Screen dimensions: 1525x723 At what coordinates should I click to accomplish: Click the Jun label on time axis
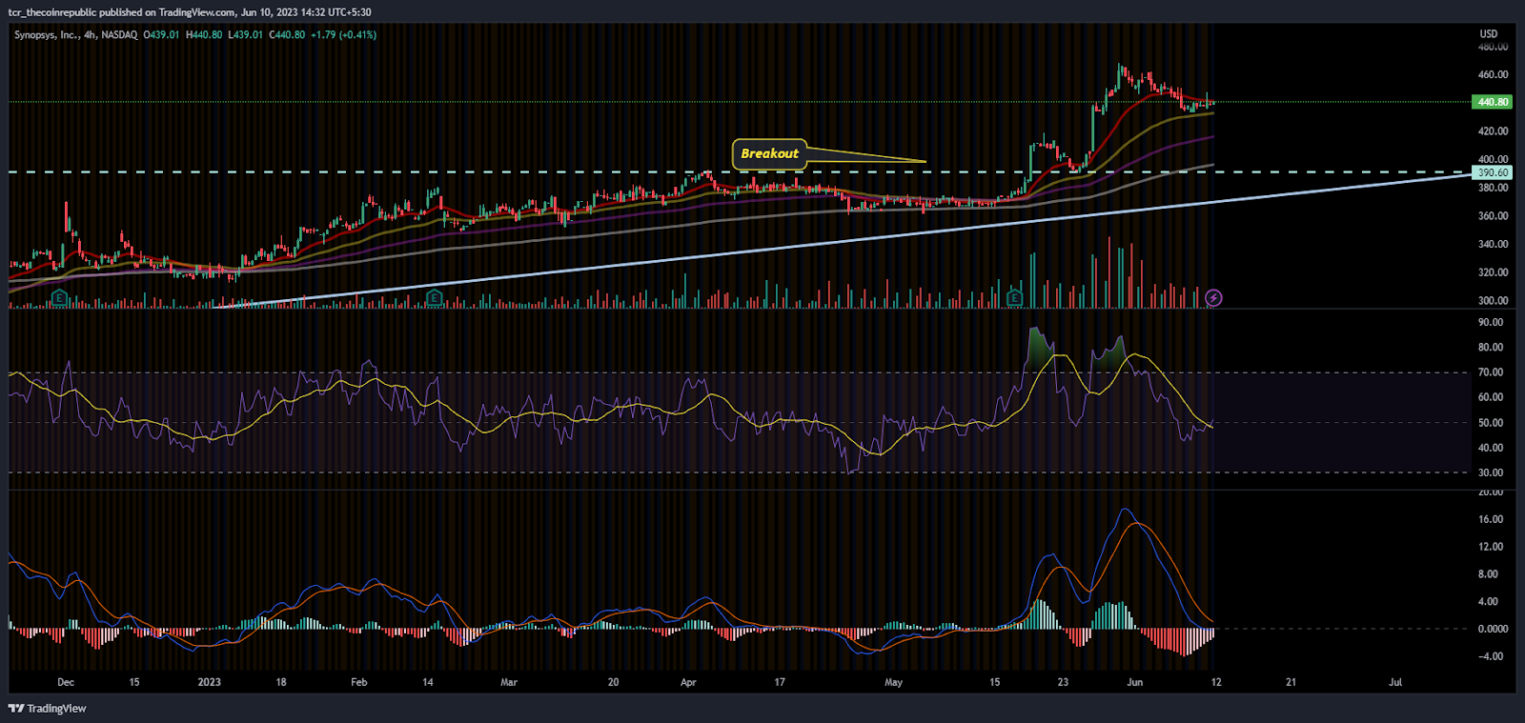[1134, 682]
